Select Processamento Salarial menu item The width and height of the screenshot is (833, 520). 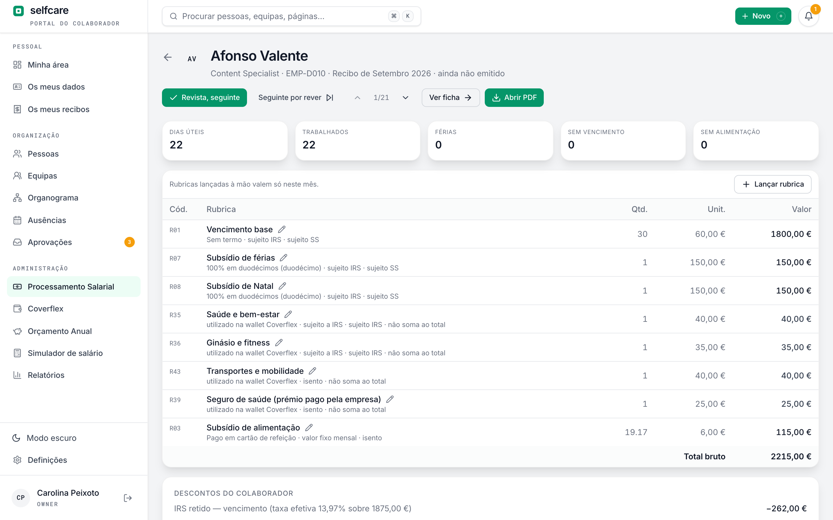pos(74,287)
